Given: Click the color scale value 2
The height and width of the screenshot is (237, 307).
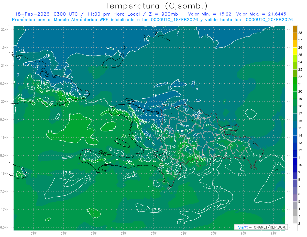Looking at the screenshot, I should [x=299, y=223].
